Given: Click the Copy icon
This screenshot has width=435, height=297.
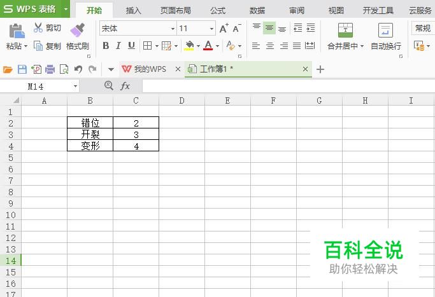Looking at the screenshot, I should click(38, 46).
